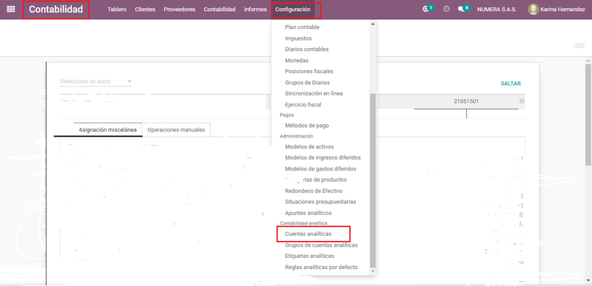Select Cuentas analíticas menu entry

[x=308, y=234]
